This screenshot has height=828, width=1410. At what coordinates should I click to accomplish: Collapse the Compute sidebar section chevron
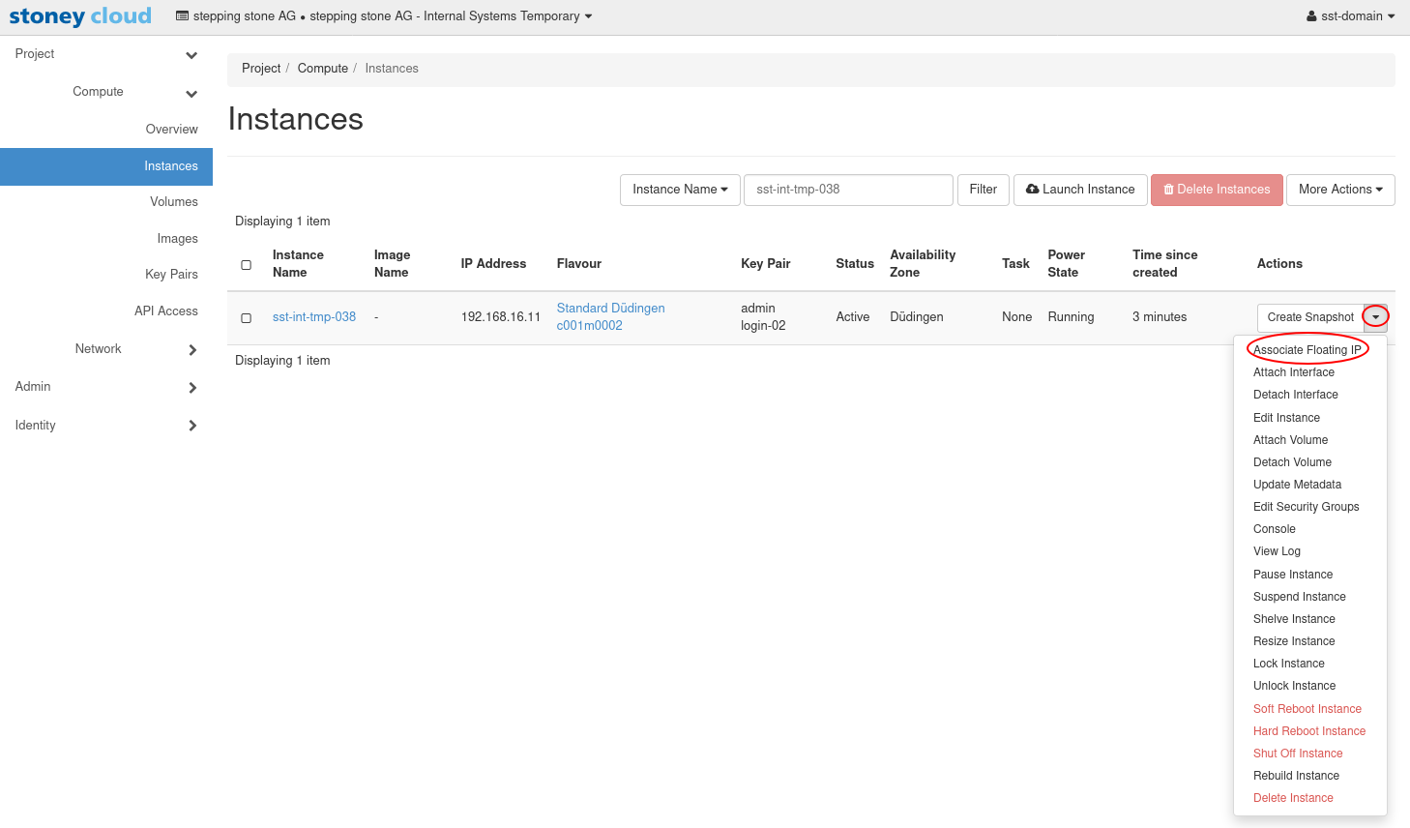[x=191, y=94]
